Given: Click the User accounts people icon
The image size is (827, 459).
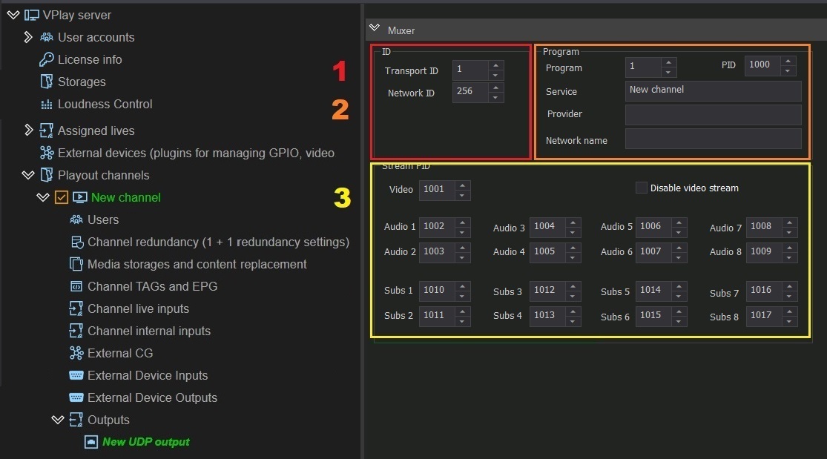Looking at the screenshot, I should click(47, 38).
